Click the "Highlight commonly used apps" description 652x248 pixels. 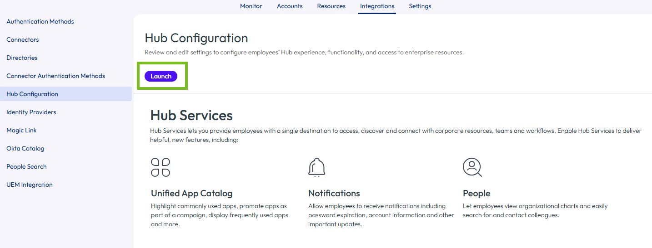click(220, 215)
